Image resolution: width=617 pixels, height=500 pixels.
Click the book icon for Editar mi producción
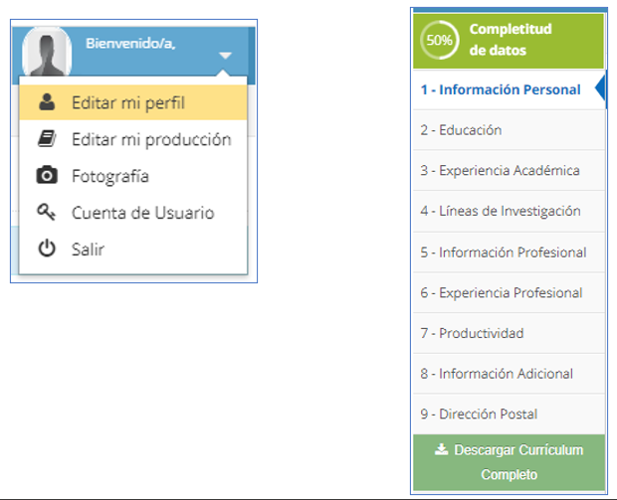tap(47, 139)
